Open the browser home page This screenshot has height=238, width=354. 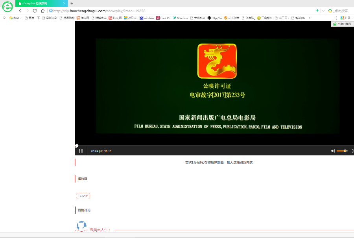[42, 11]
